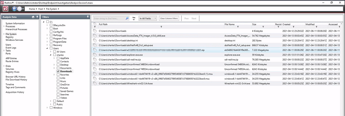Expand the ProgramData tree node
Viewport: 345px width, 116px height.
[47, 42]
